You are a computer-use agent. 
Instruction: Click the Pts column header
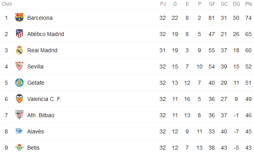tap(248, 4)
